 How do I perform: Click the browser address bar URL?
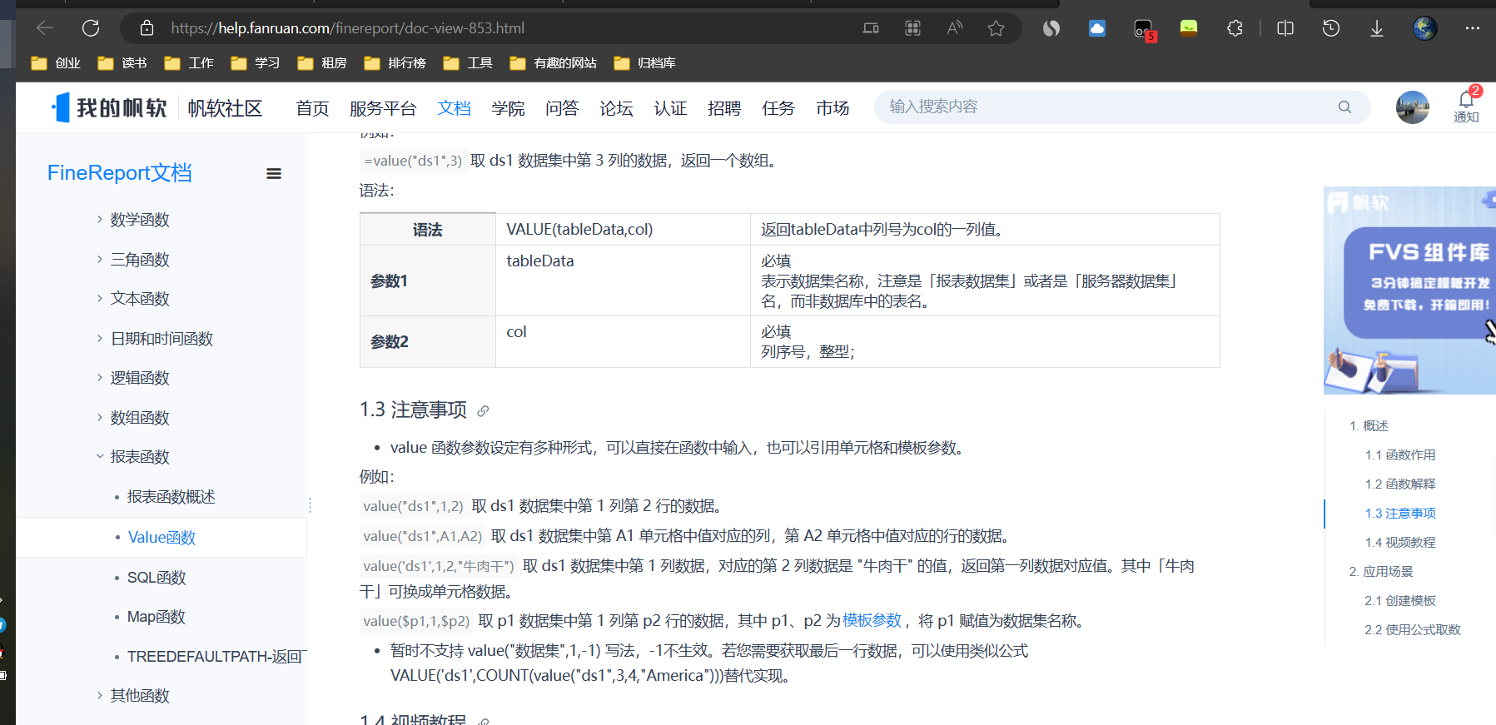point(348,28)
